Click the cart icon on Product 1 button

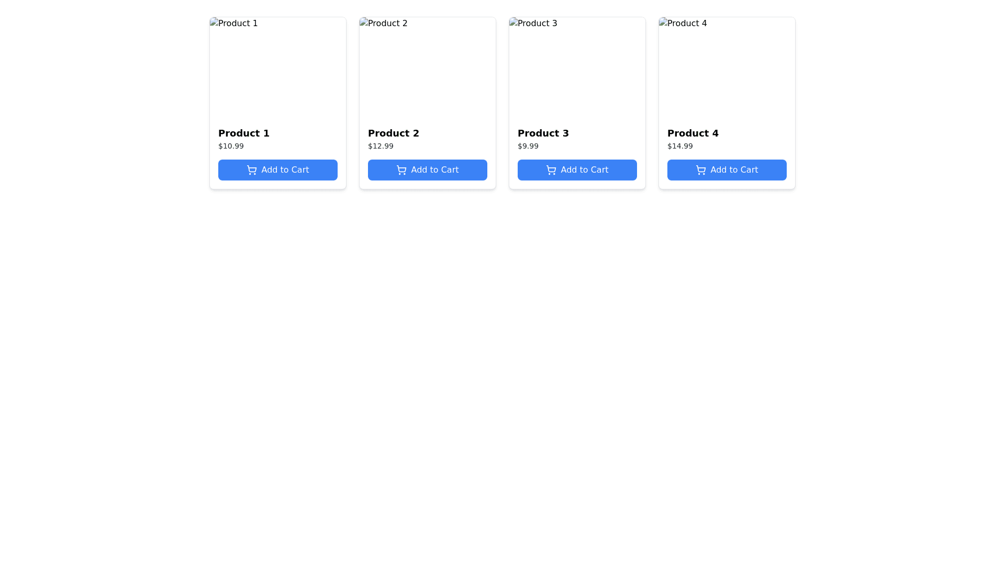(252, 170)
